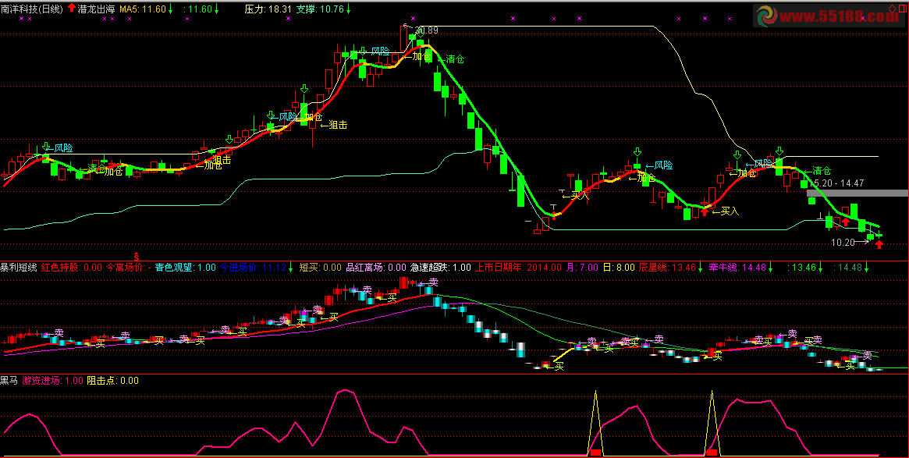Open the 暴利短线 indicator title
This screenshot has height=458, width=909.
(x=19, y=268)
